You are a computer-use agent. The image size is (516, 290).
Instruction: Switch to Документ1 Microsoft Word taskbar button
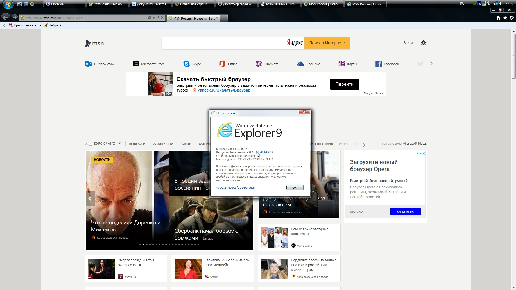[150, 4]
